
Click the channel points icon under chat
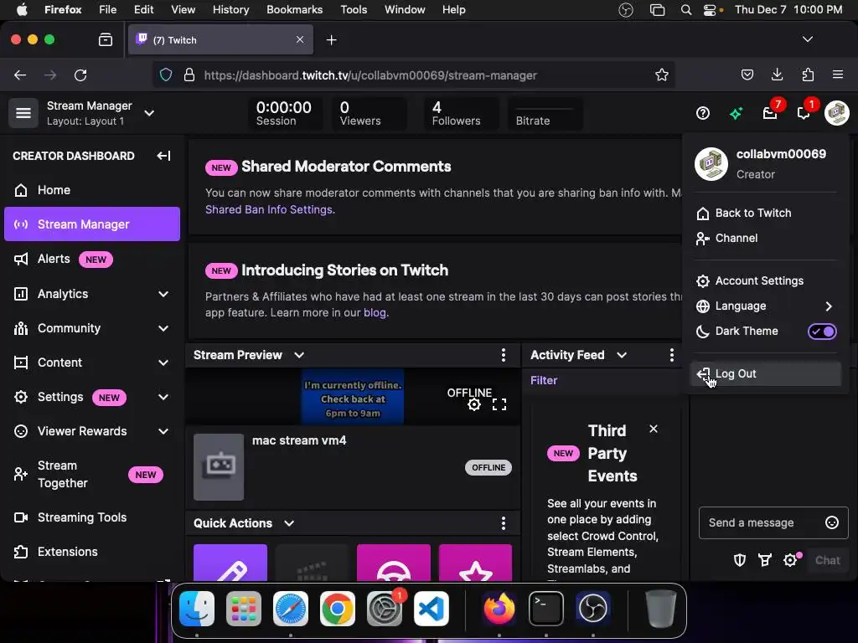click(764, 560)
